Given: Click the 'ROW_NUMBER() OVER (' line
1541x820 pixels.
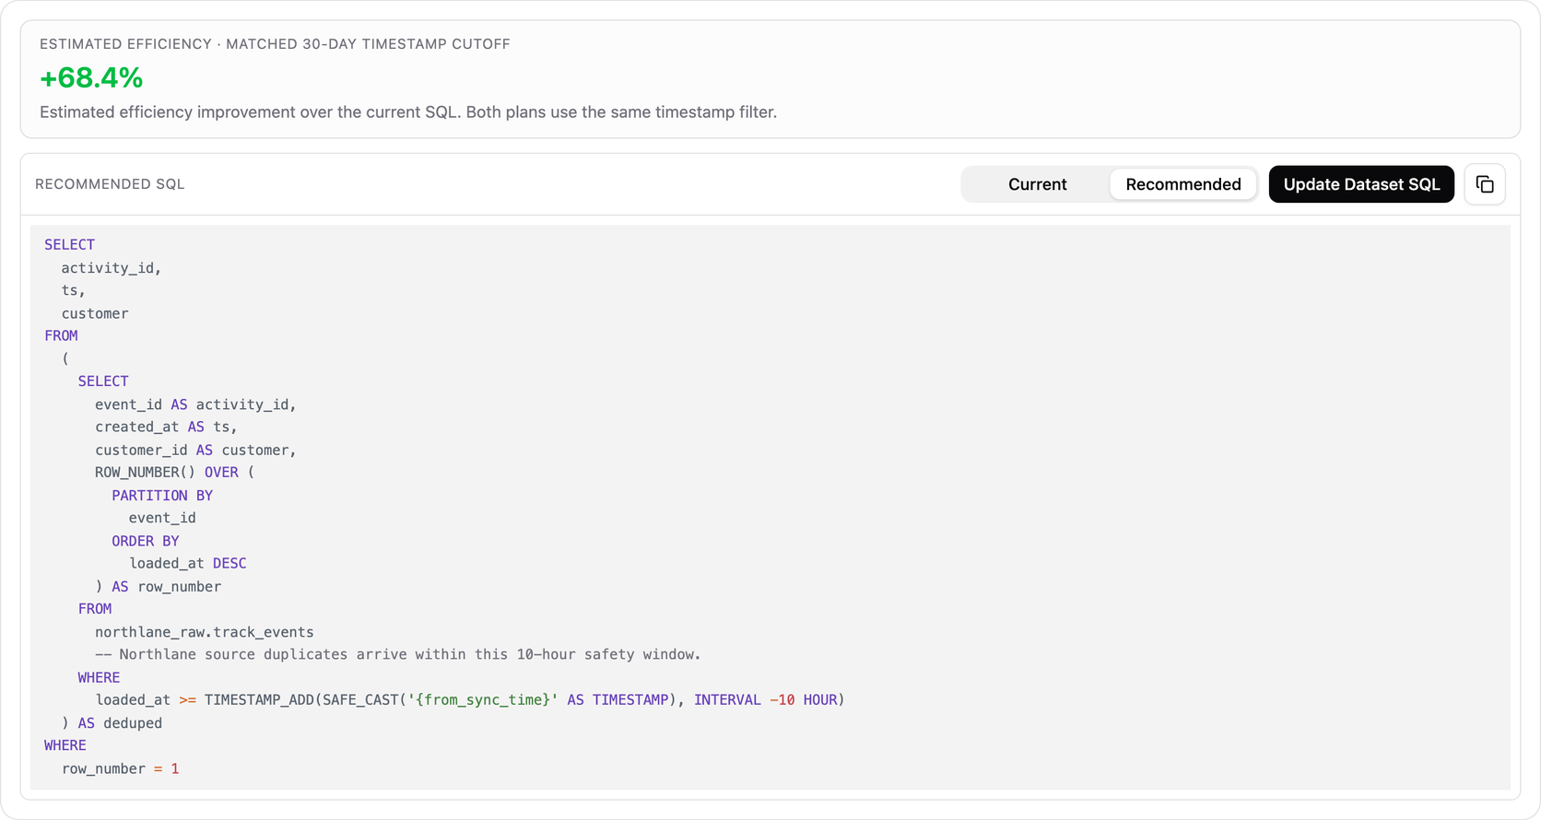Looking at the screenshot, I should [x=174, y=472].
